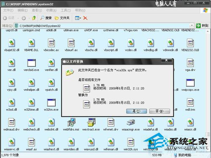211x158 pixels.
Task: Select the wiashext.dll file icon
Action: pos(51,142)
